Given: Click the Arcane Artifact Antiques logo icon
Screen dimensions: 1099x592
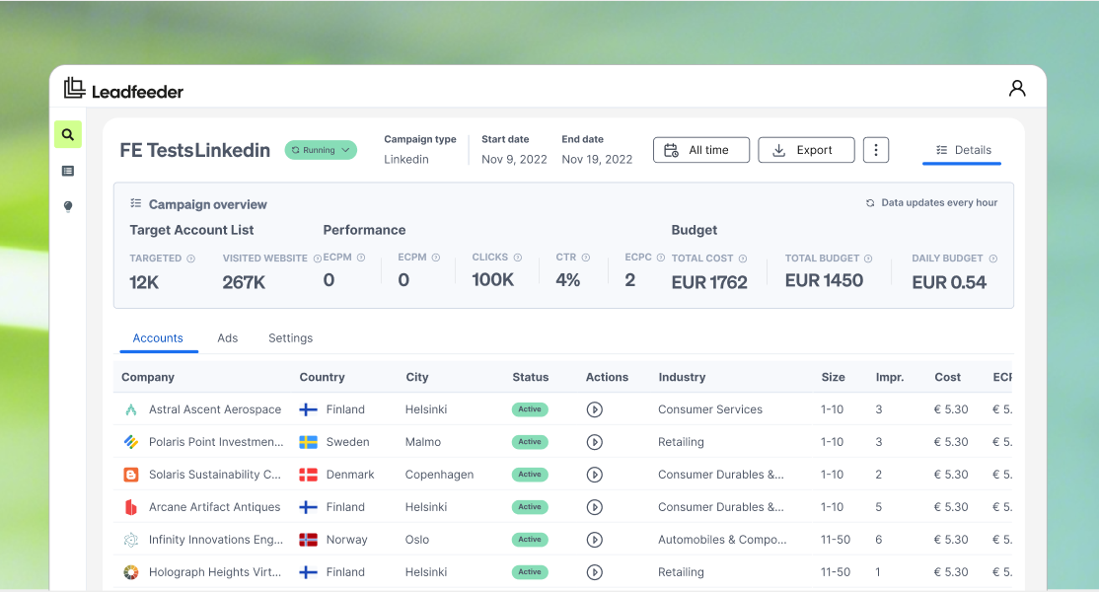Looking at the screenshot, I should coord(131,507).
